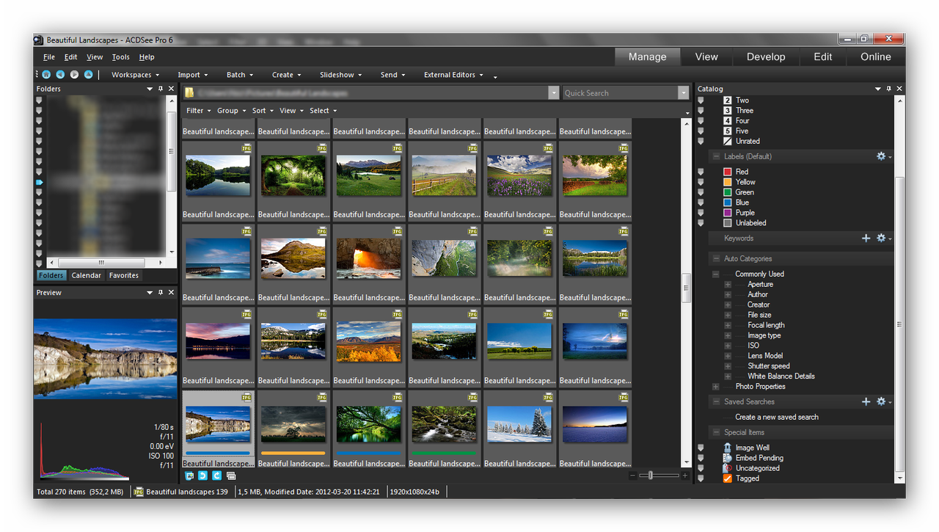Open the Filter dropdown
Image resolution: width=939 pixels, height=532 pixels.
click(x=198, y=111)
